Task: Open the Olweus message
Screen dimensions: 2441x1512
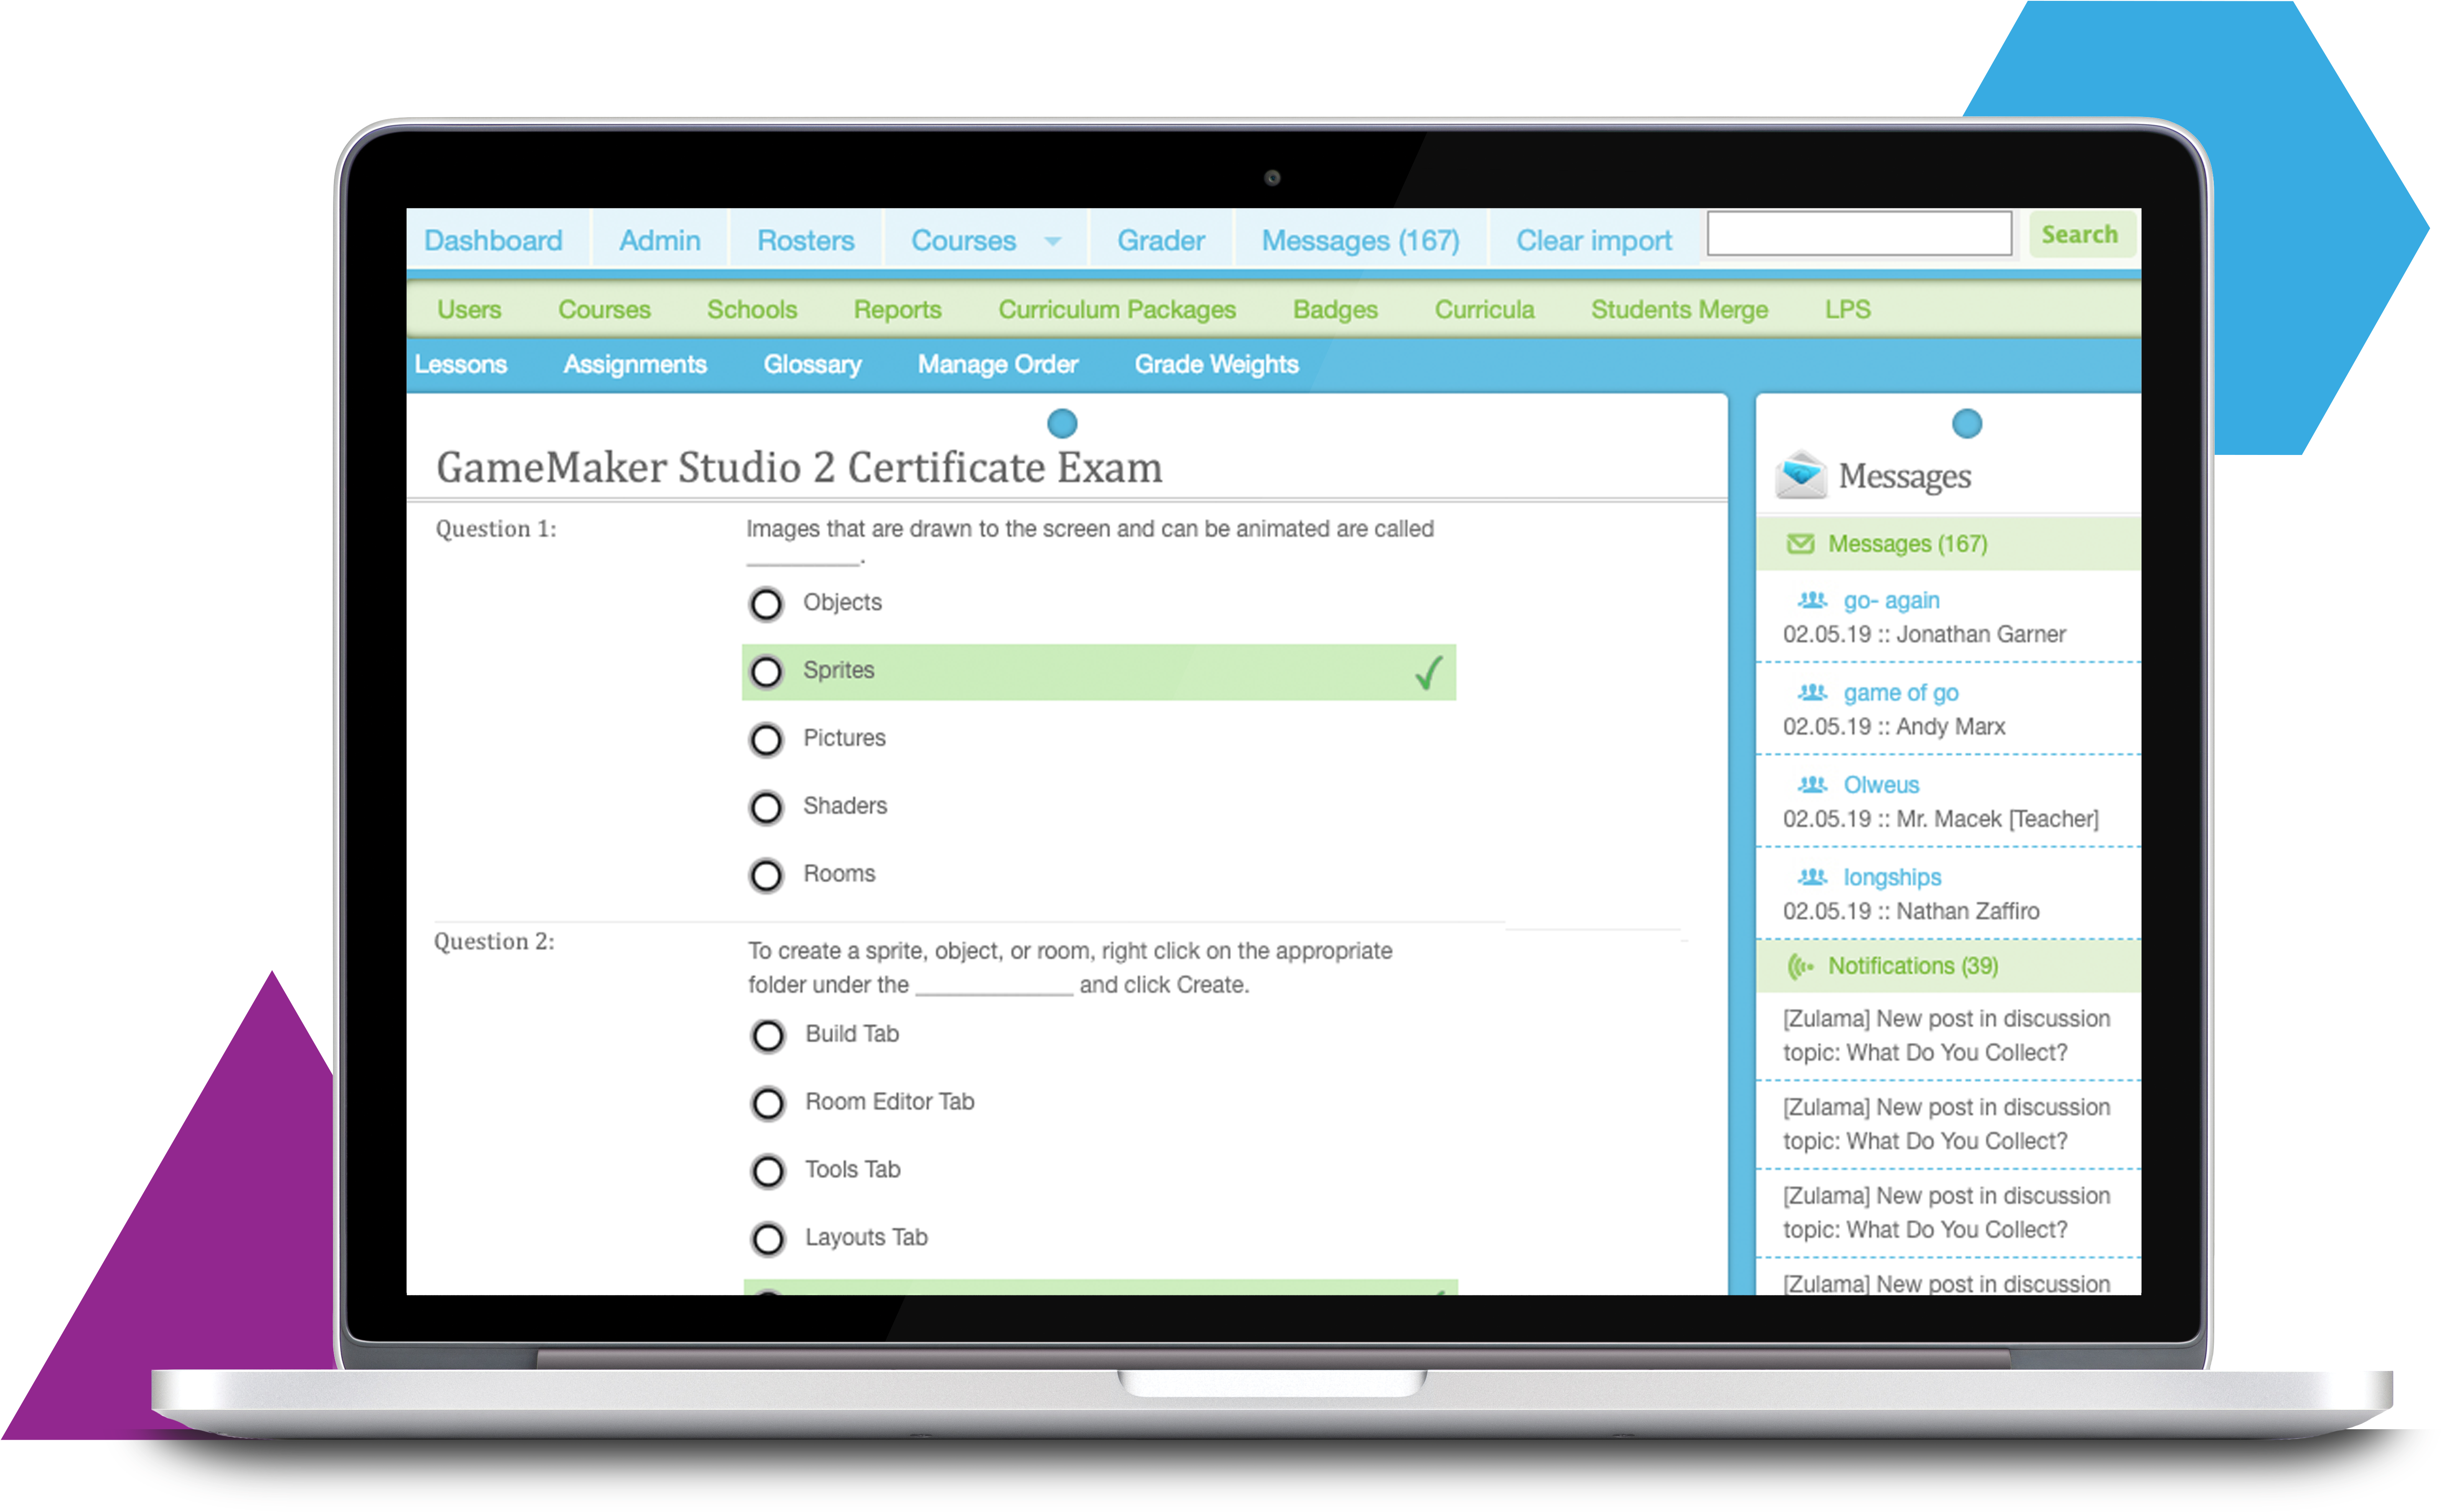Action: (x=1882, y=785)
